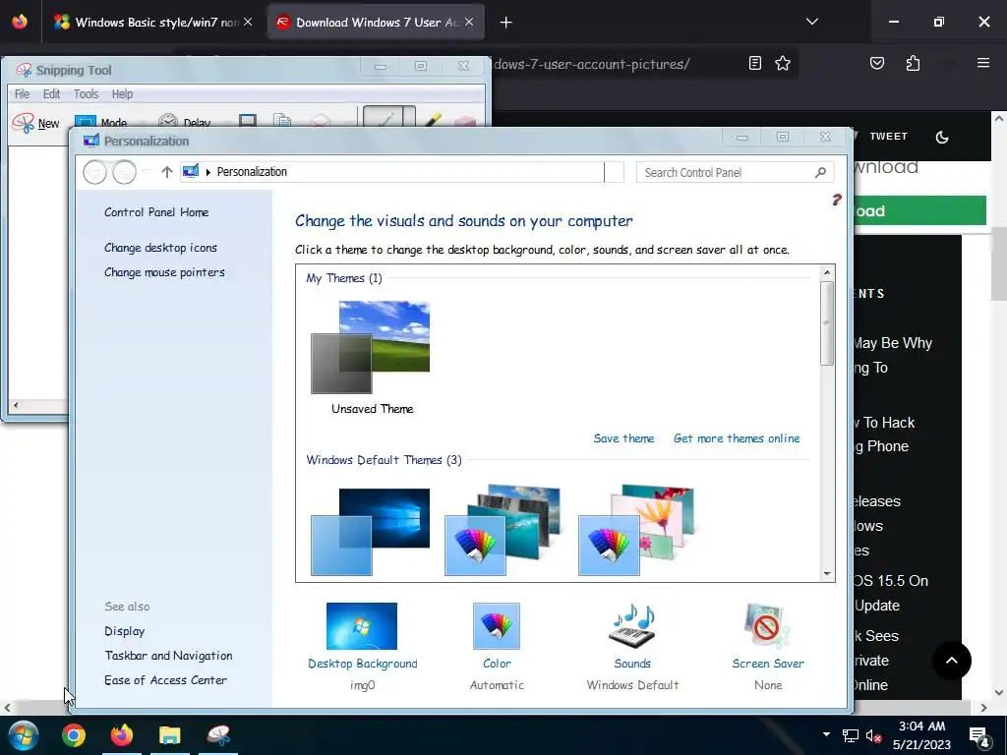This screenshot has width=1007, height=755.
Task: Click Get more themes online
Action: 737,438
